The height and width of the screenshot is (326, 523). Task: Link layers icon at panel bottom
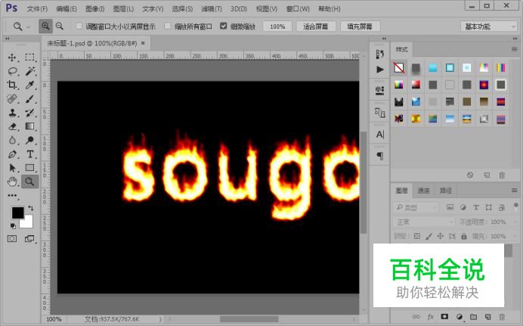pyautogui.click(x=416, y=317)
